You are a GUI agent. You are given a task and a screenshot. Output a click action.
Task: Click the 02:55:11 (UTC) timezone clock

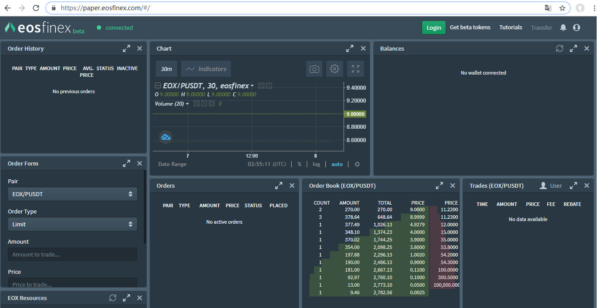point(267,164)
